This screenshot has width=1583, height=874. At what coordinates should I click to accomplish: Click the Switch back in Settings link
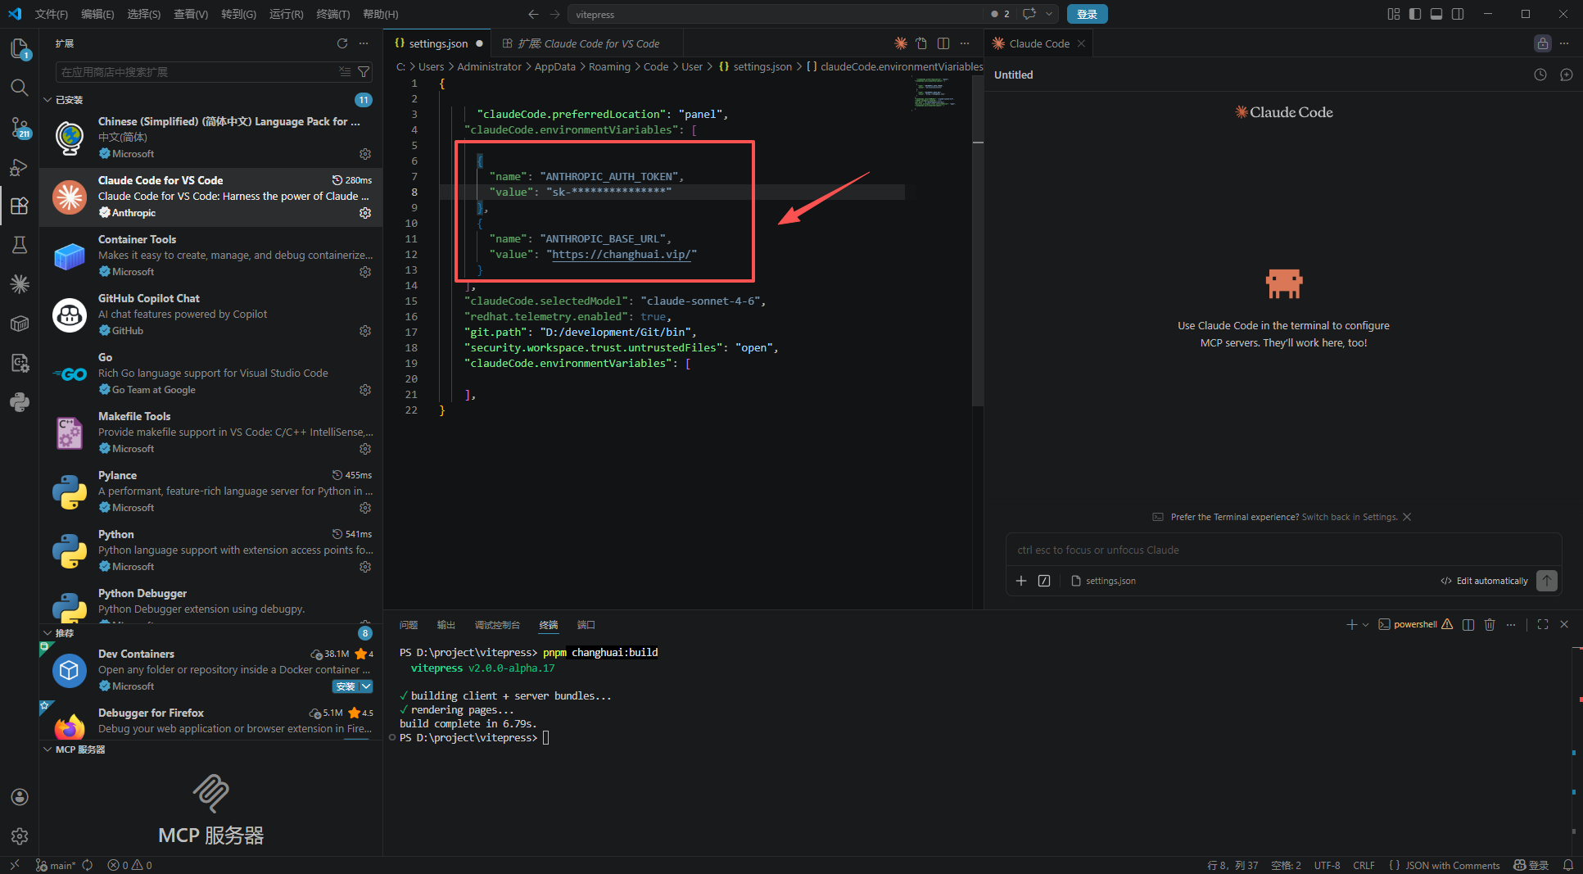(1350, 517)
